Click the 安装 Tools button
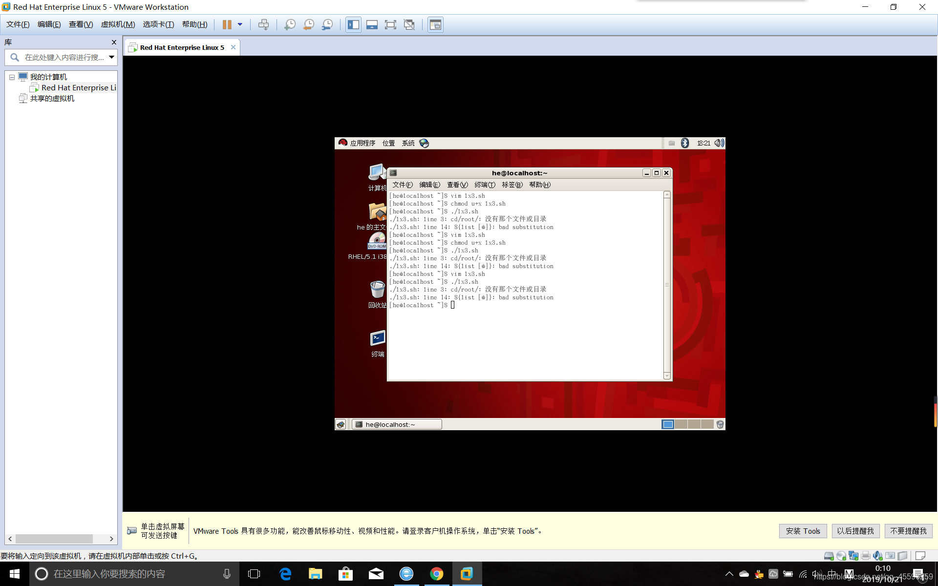 [x=803, y=531]
